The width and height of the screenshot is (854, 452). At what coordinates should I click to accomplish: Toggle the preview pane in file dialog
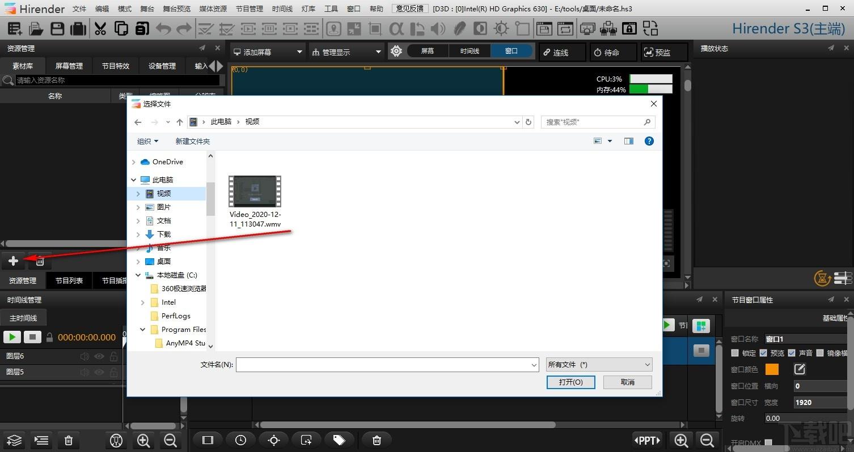pyautogui.click(x=629, y=141)
